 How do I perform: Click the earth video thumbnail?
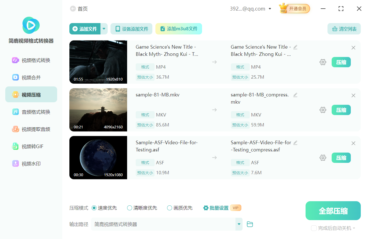pyautogui.click(x=98, y=158)
